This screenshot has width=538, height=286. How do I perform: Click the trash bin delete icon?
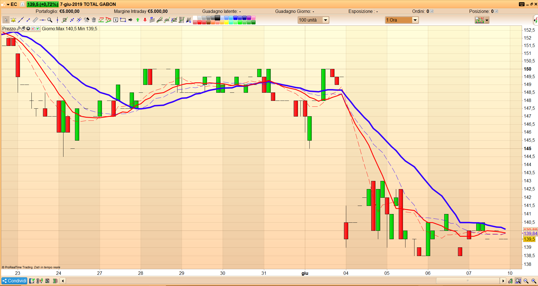94,20
